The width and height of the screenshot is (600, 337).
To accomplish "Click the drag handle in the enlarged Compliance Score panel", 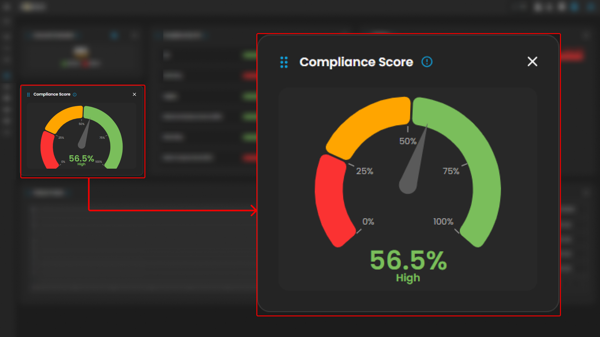I will point(284,62).
